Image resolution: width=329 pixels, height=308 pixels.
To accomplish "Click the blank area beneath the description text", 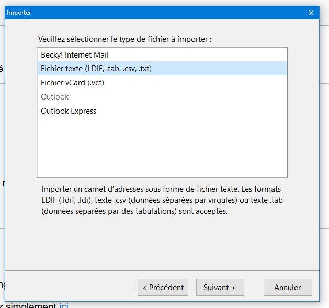I will (162, 244).
